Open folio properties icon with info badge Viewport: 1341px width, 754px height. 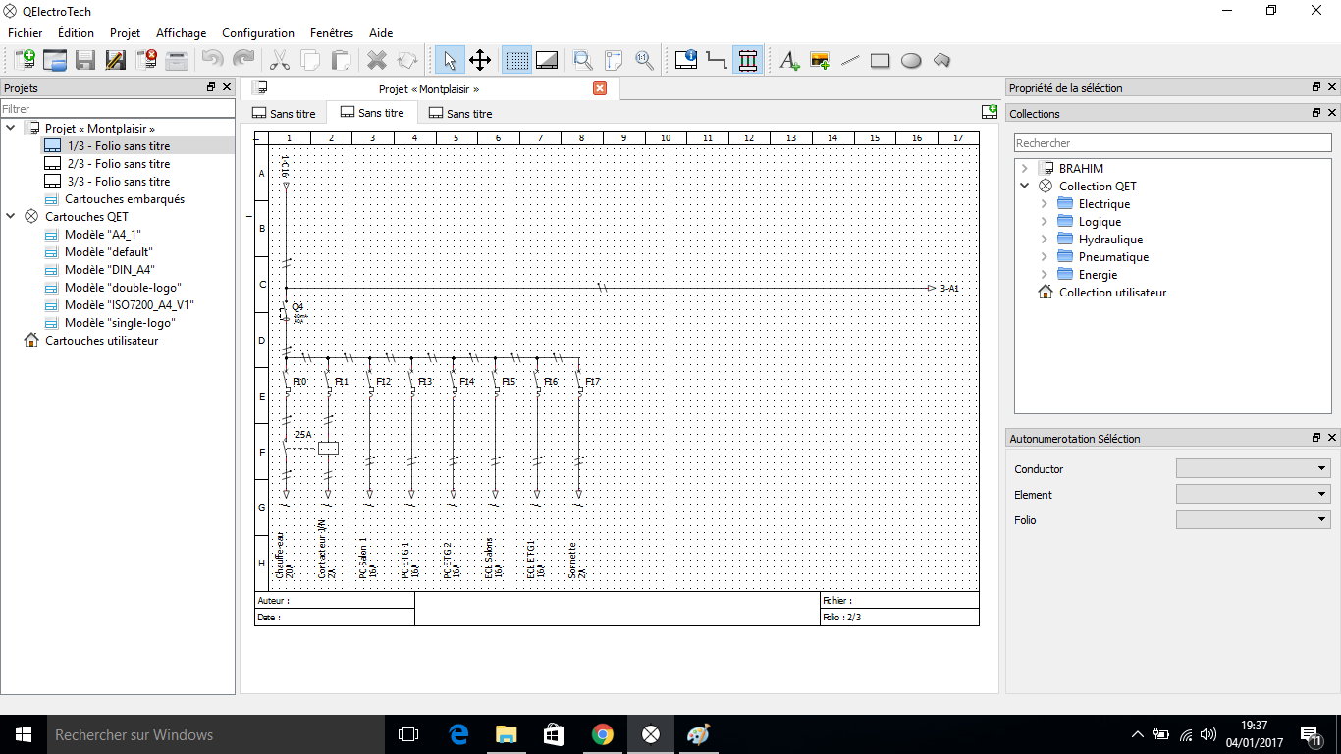pyautogui.click(x=686, y=60)
